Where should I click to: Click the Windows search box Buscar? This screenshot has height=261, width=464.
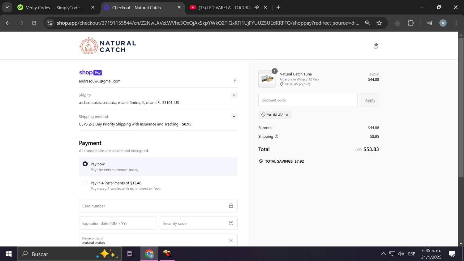click(70, 254)
